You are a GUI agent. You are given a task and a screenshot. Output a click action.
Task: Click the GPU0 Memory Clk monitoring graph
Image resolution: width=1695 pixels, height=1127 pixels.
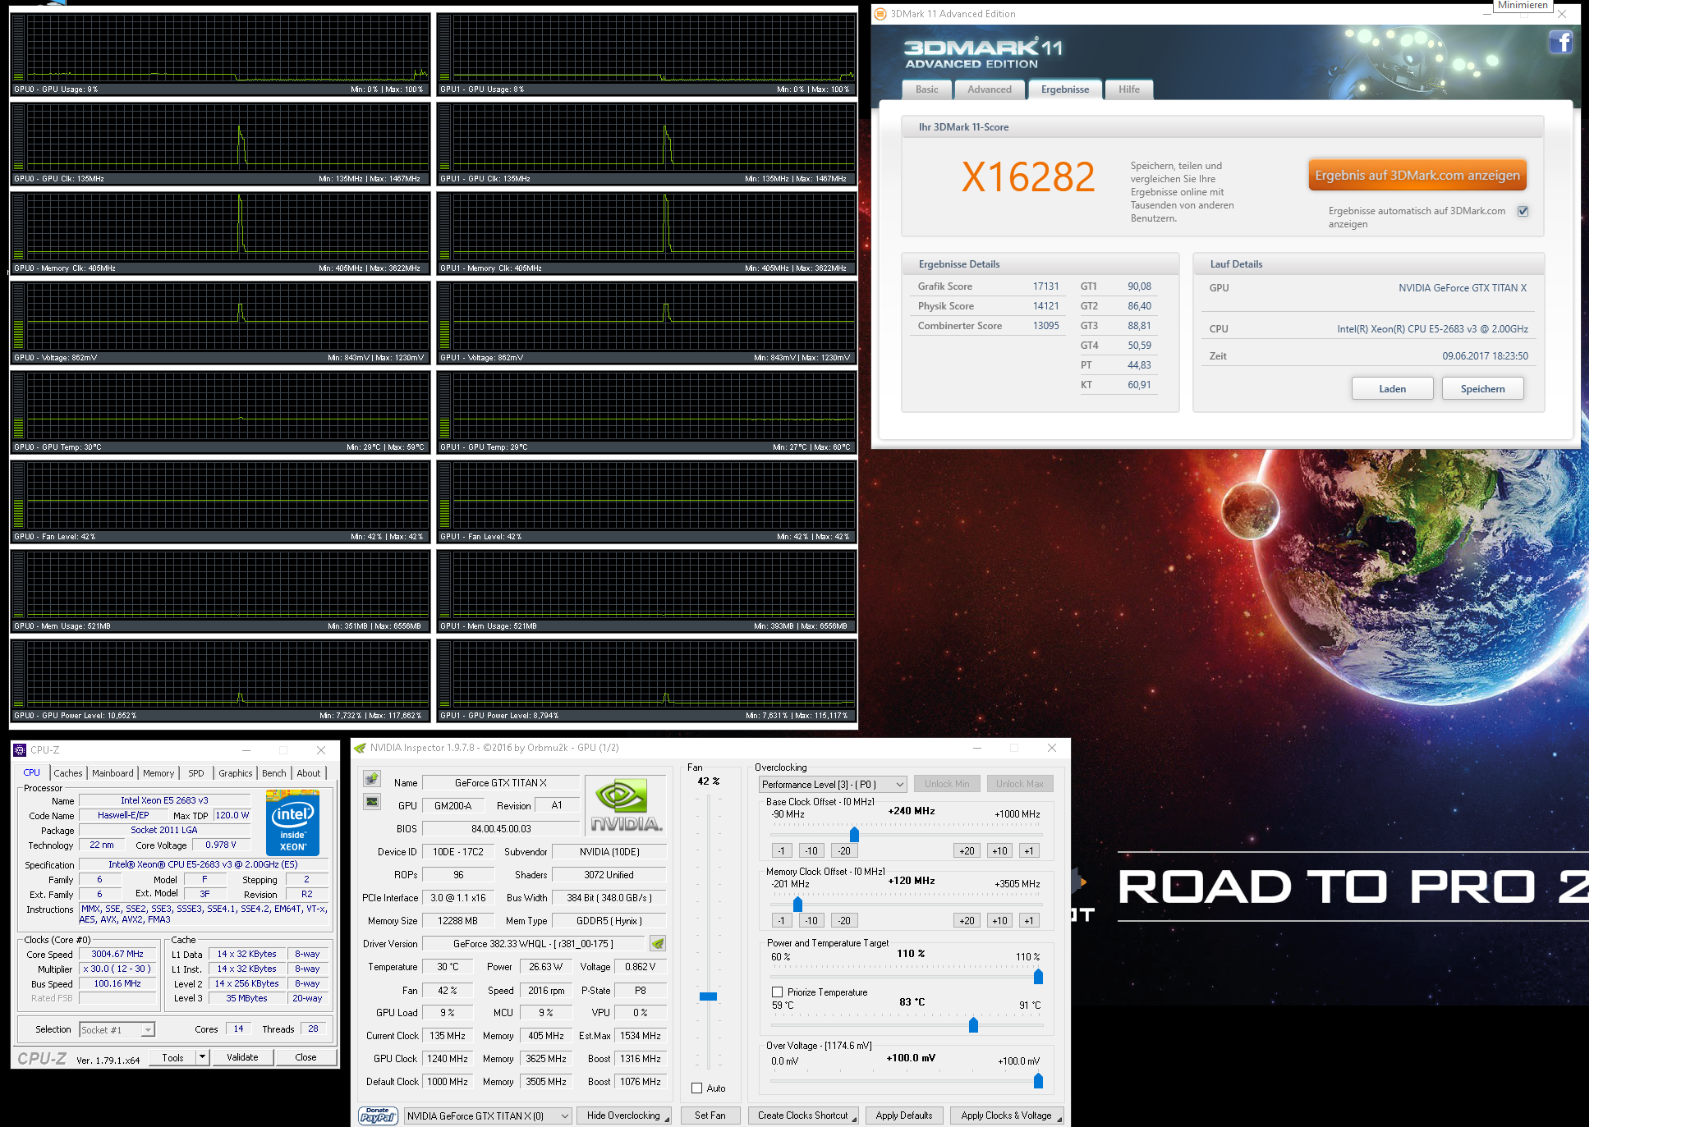point(220,233)
